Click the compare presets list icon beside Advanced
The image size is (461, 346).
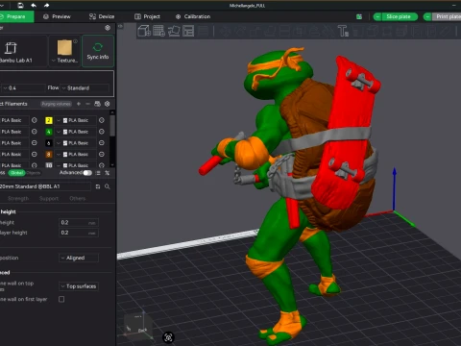tap(98, 173)
